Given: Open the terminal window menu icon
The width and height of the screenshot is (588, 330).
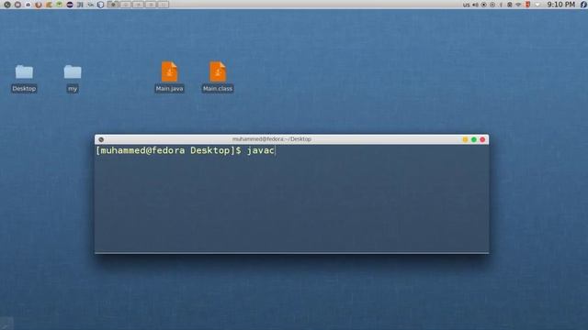Looking at the screenshot, I should click(x=101, y=139).
